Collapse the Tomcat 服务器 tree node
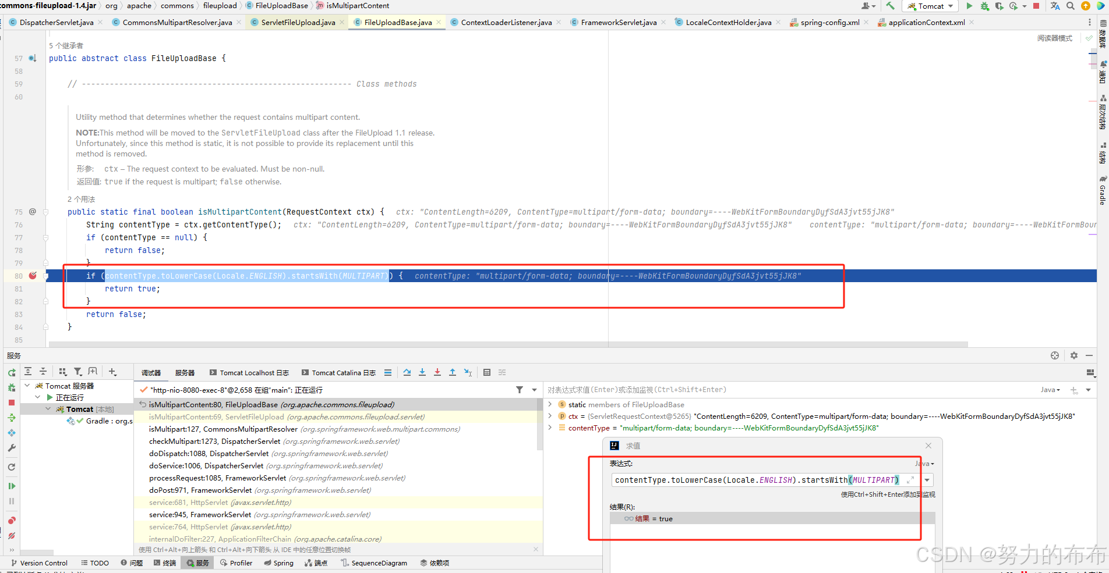The height and width of the screenshot is (573, 1109). point(27,386)
